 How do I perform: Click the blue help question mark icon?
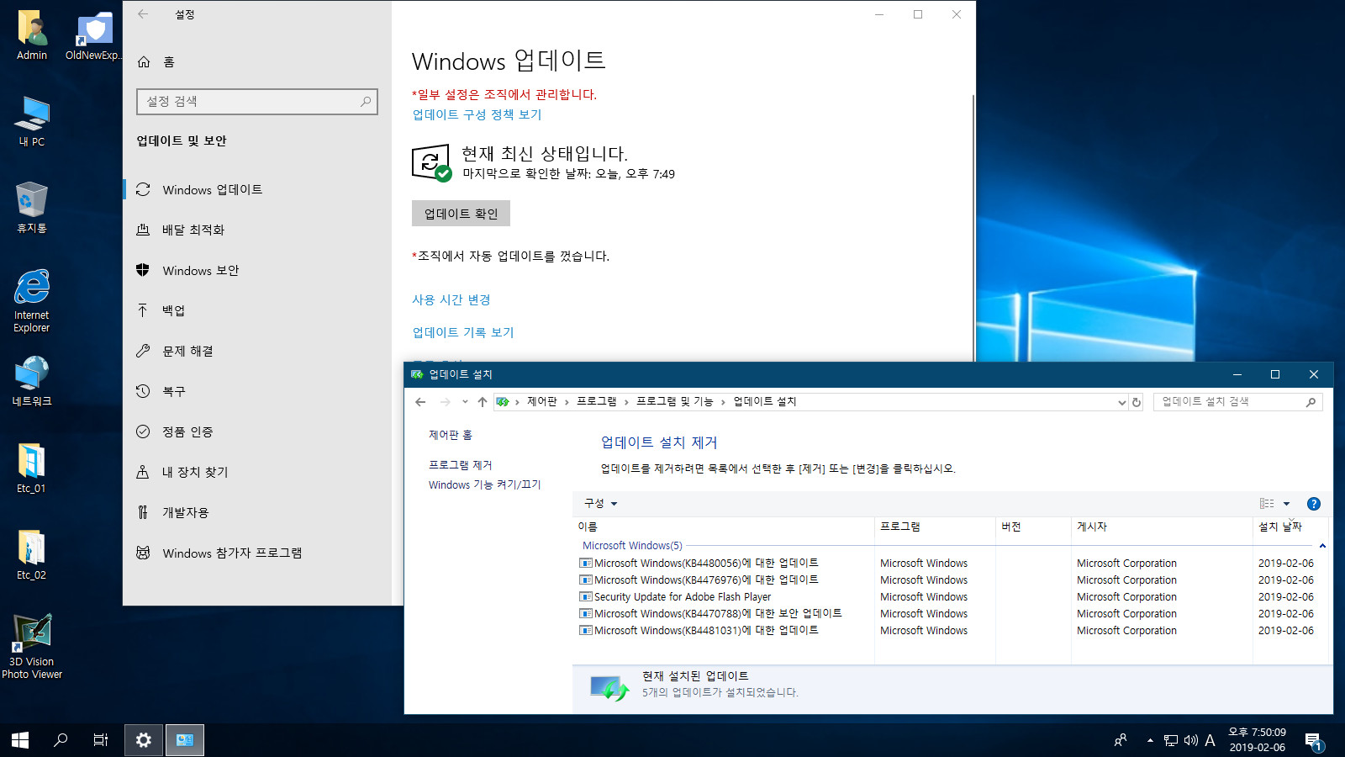[1314, 504]
